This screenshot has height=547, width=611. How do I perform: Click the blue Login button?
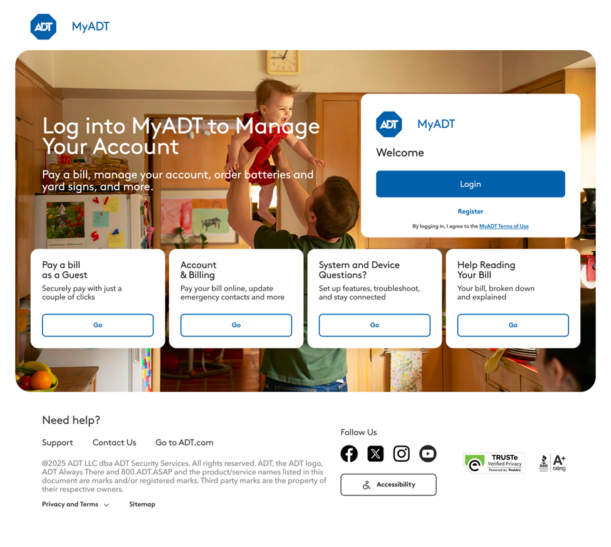click(x=471, y=184)
